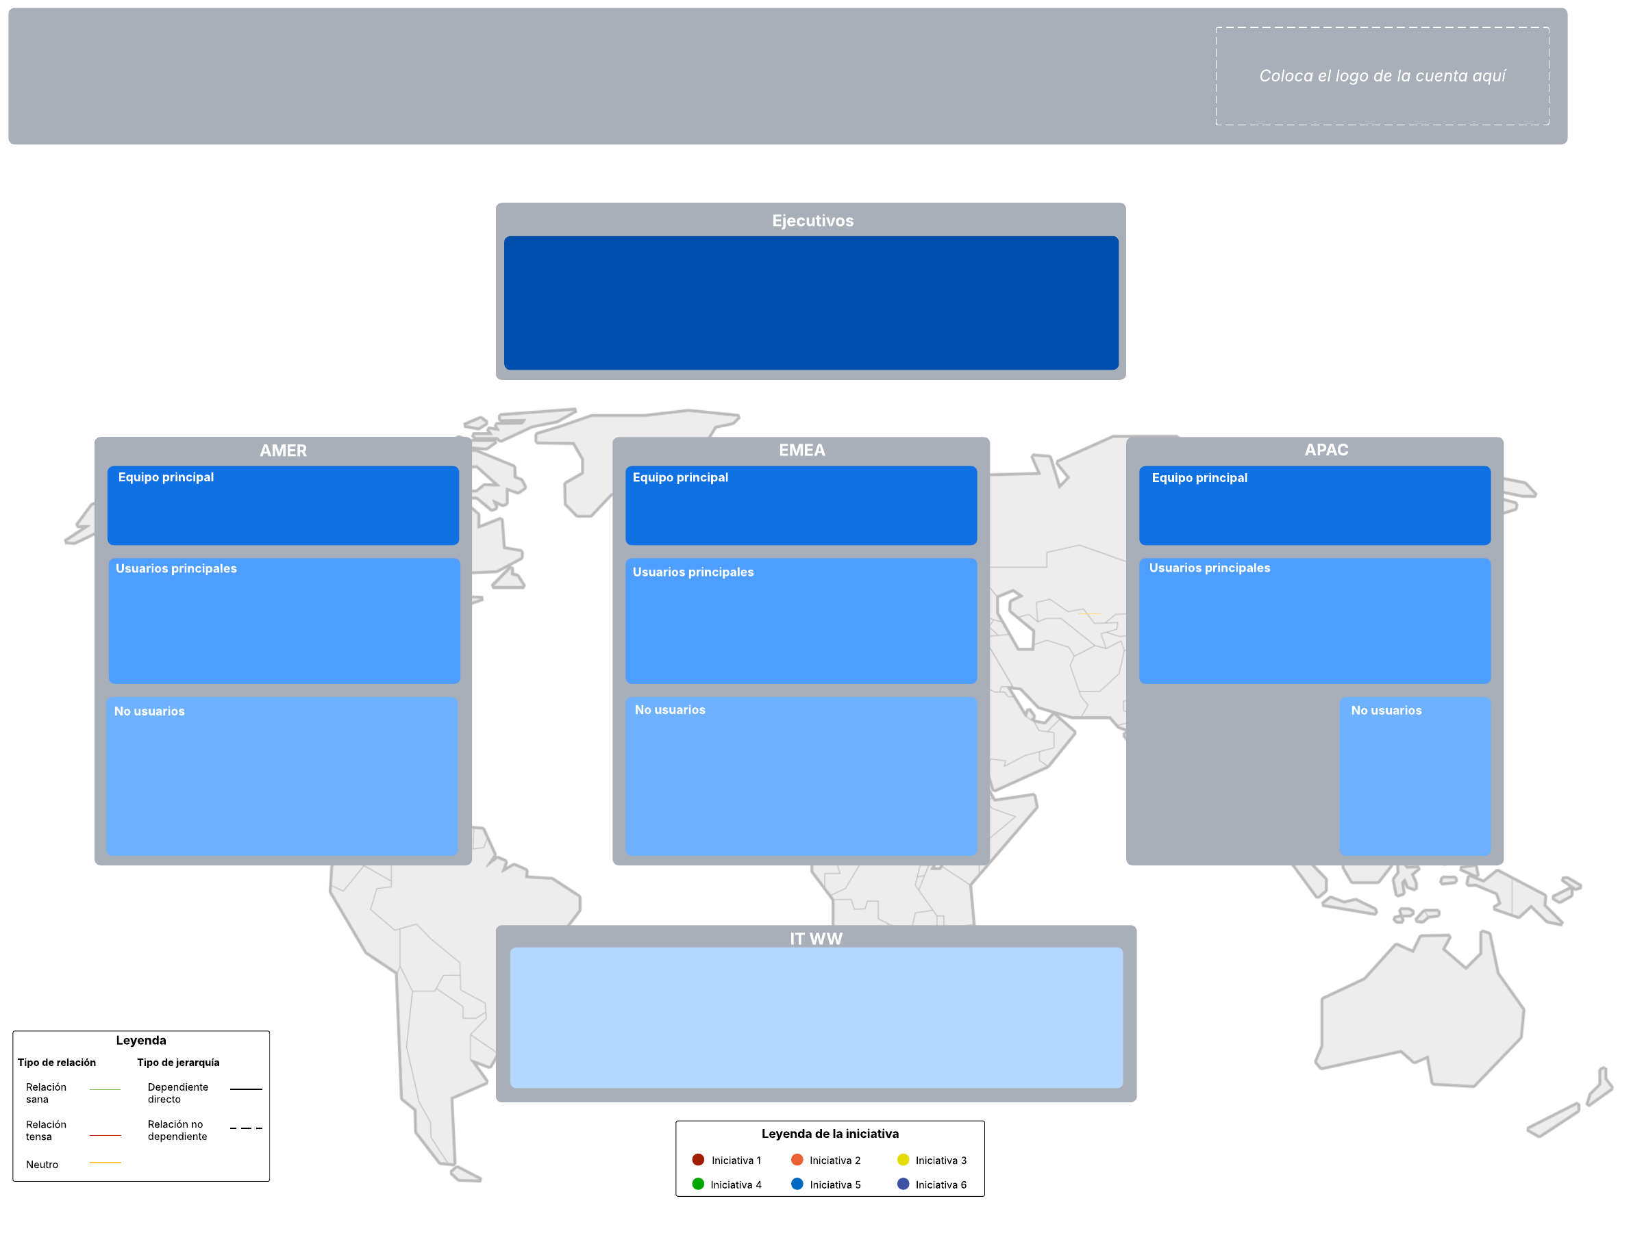Viewport: 1644px width, 1255px height.
Task: Click the Relación no dependiente dashed line
Action: (246, 1128)
